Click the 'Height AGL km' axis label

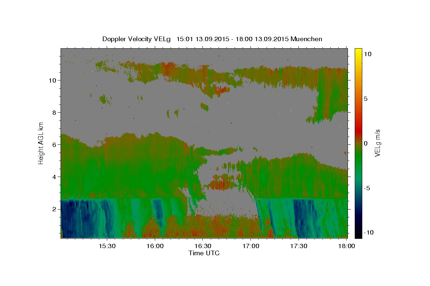click(41, 143)
